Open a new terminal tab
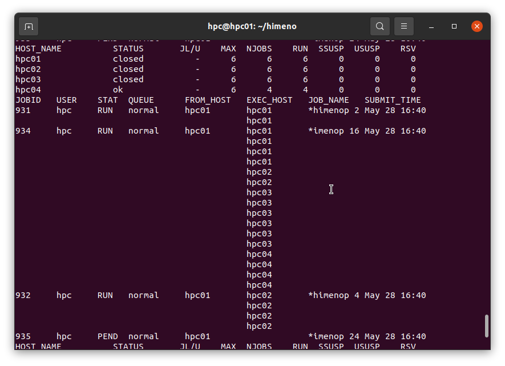The width and height of the screenshot is (505, 366). click(29, 26)
